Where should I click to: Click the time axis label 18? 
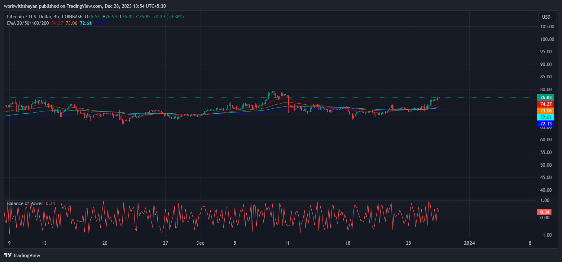[x=348, y=243]
